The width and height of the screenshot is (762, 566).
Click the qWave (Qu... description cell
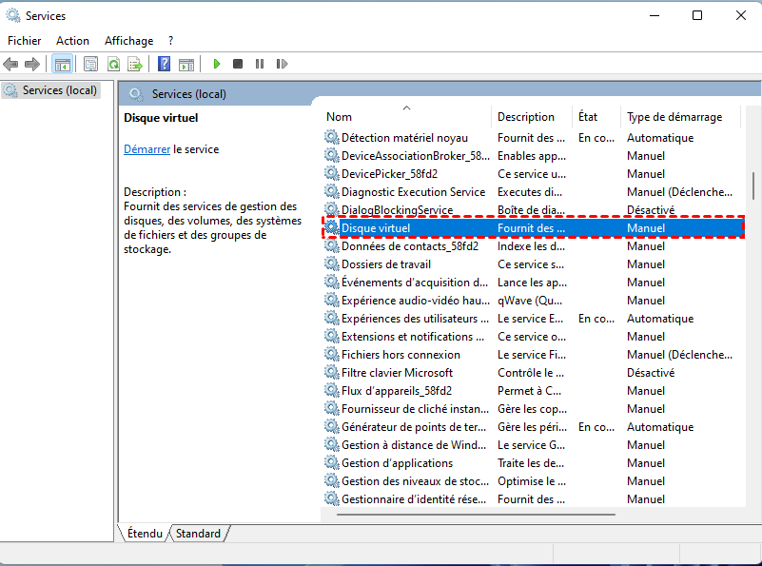coord(530,301)
